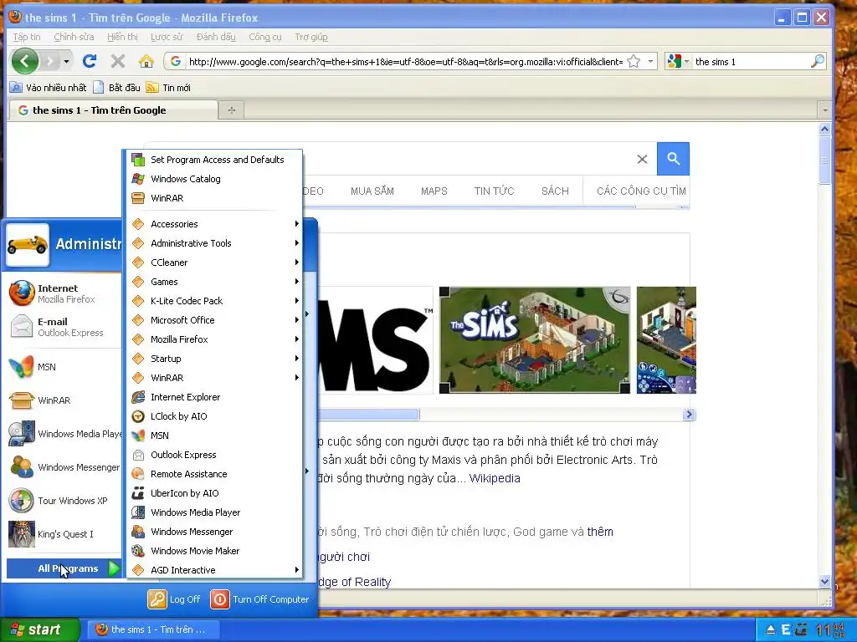The height and width of the screenshot is (642, 857).
Task: Open Outlook Express in All Programs list
Action: tap(213, 455)
